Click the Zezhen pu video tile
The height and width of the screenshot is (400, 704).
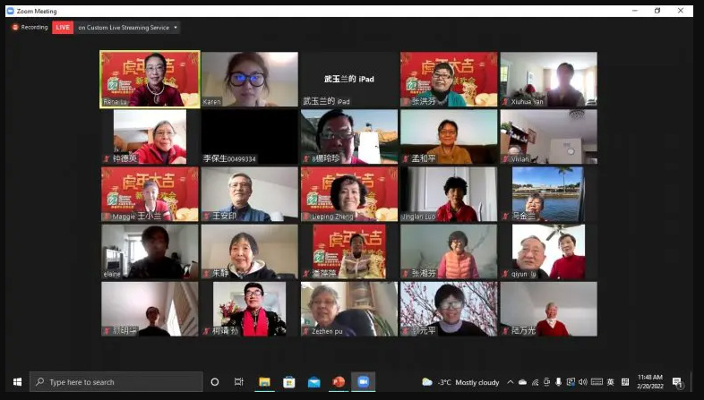[348, 309]
